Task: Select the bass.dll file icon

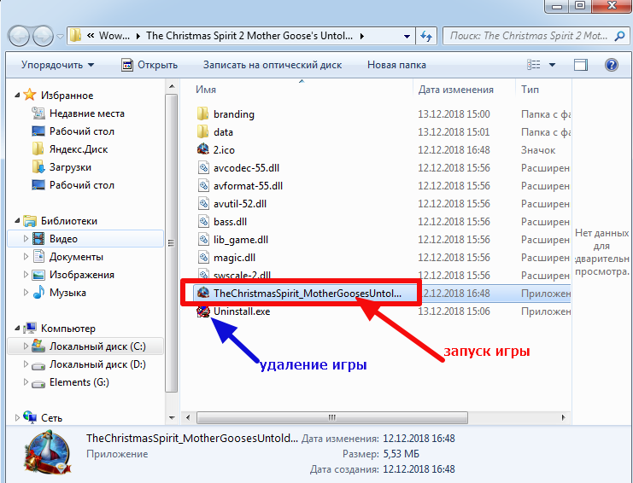Action: [x=203, y=221]
